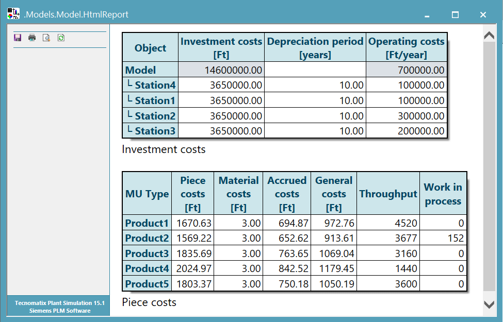Click the Print report icon
The image size is (503, 322).
pyautogui.click(x=32, y=38)
